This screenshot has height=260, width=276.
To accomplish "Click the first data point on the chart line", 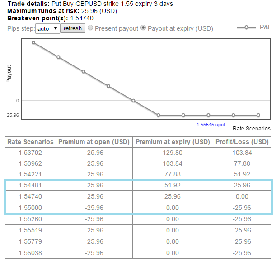I will (33, 42).
